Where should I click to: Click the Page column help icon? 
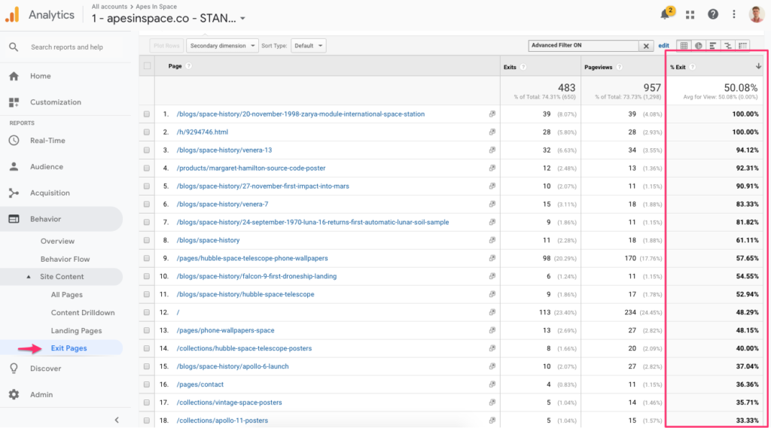click(x=189, y=66)
